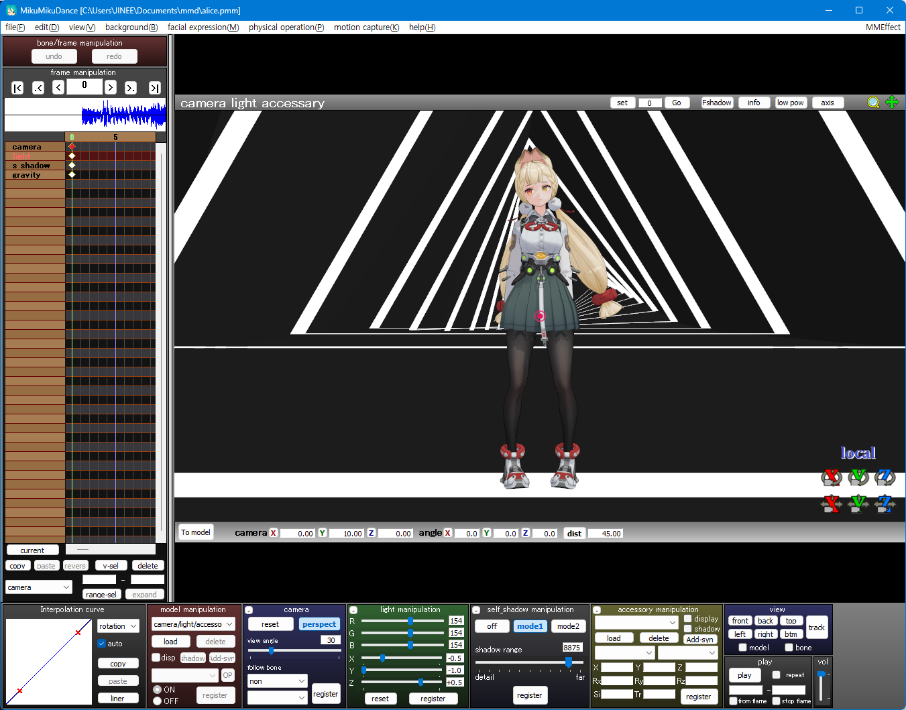Open the physical operation menu
Viewport: 906px width, 710px height.
click(x=286, y=27)
